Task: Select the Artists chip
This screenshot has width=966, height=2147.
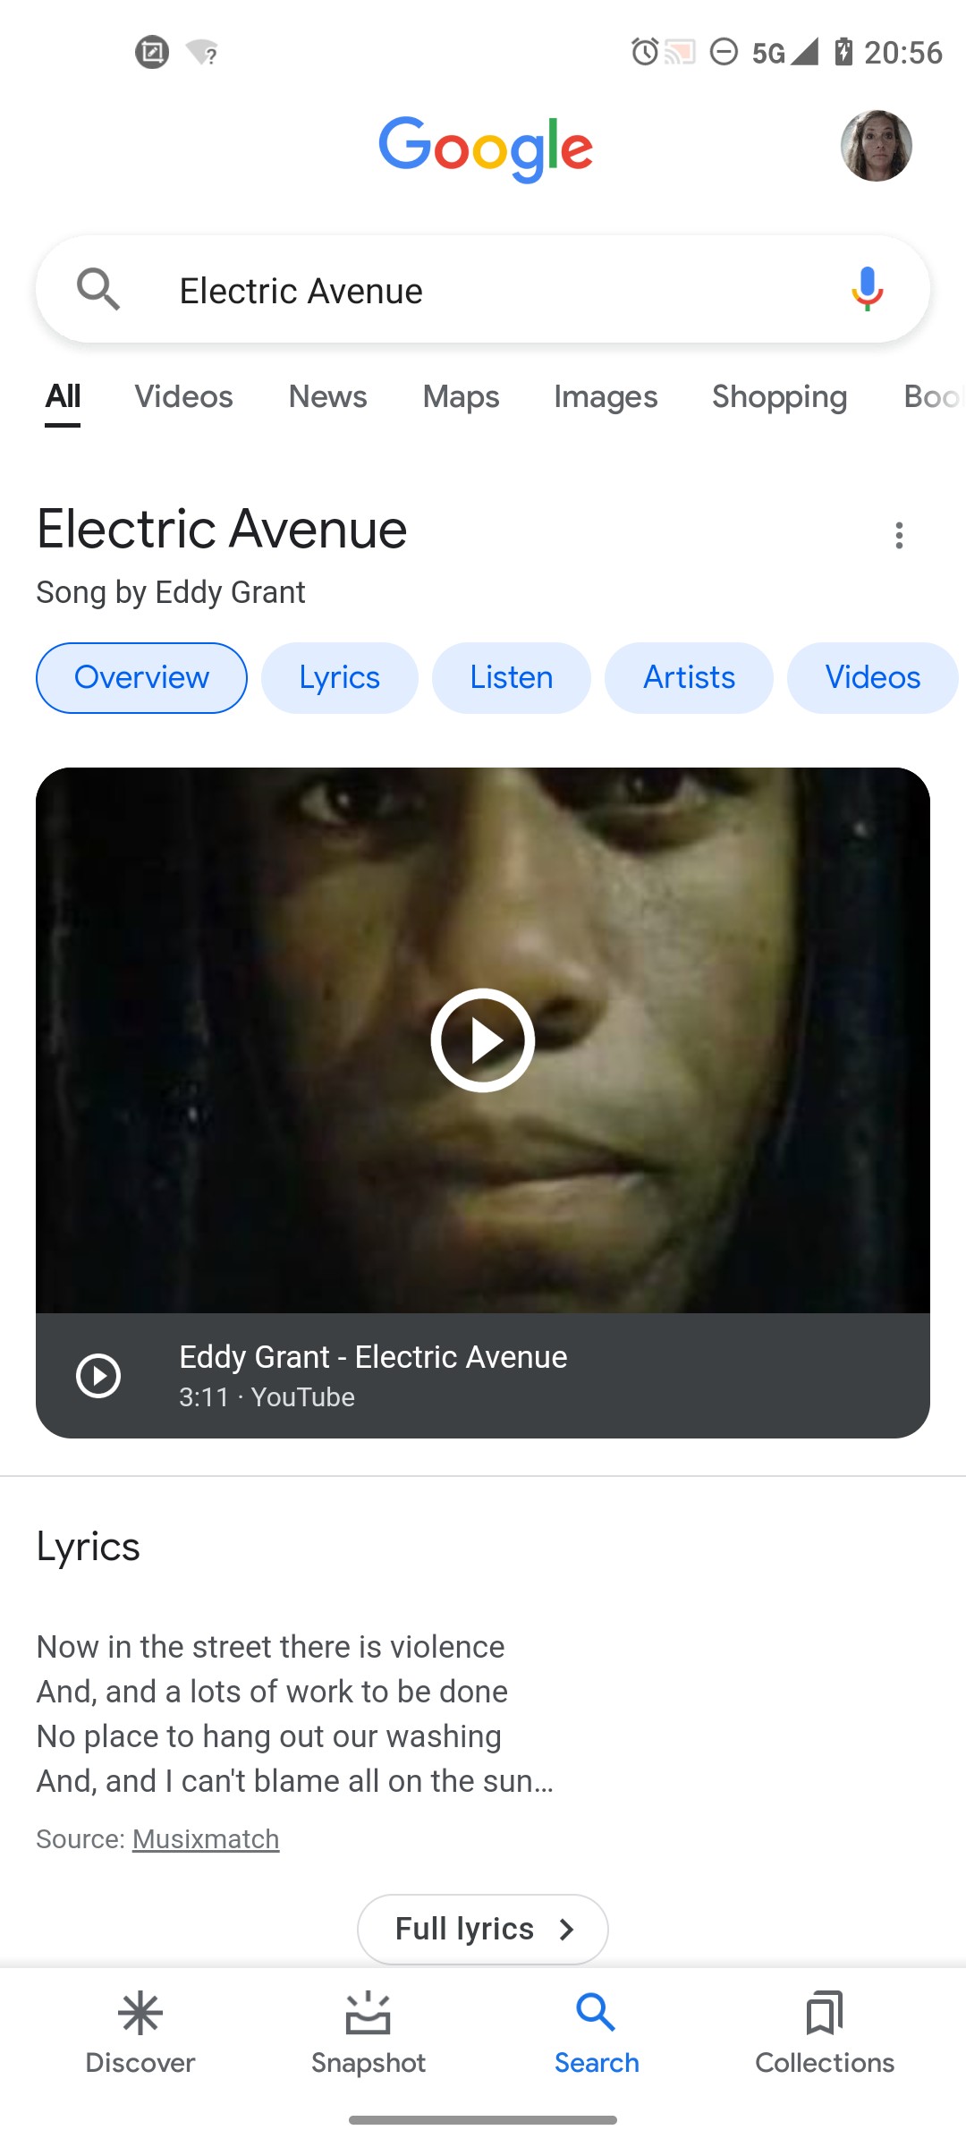Action: click(689, 678)
